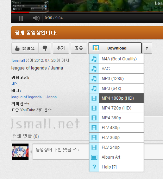Viewport: 163px width, 179px height.
Task: Click picture icon beside Album Art
Action: coord(94,157)
